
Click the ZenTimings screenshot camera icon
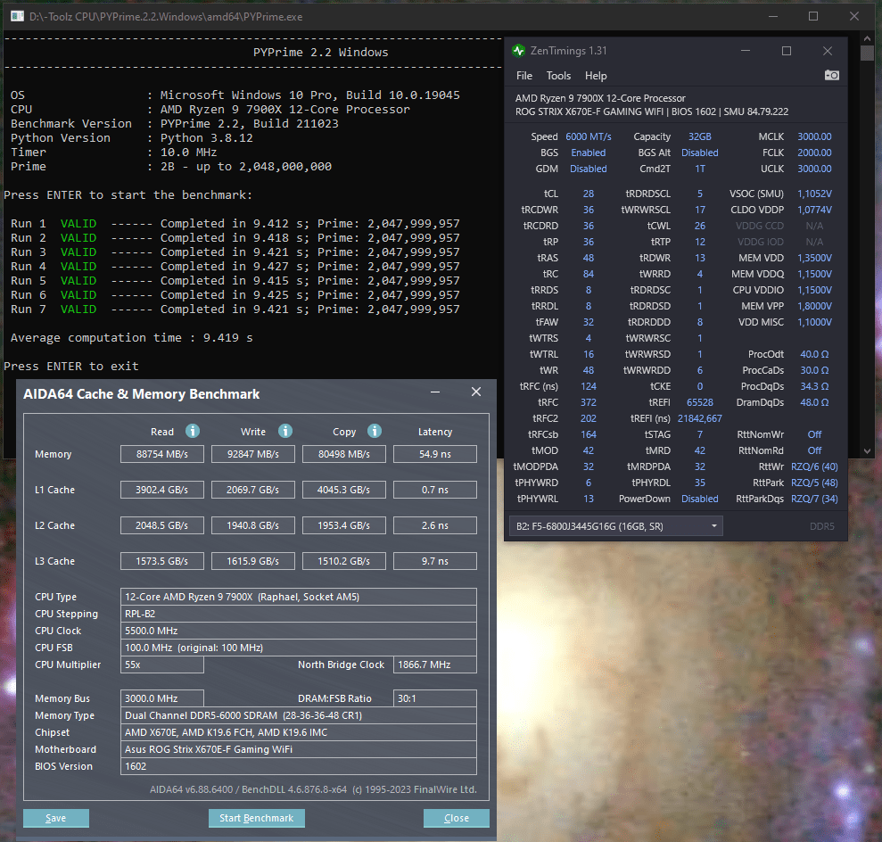click(831, 75)
